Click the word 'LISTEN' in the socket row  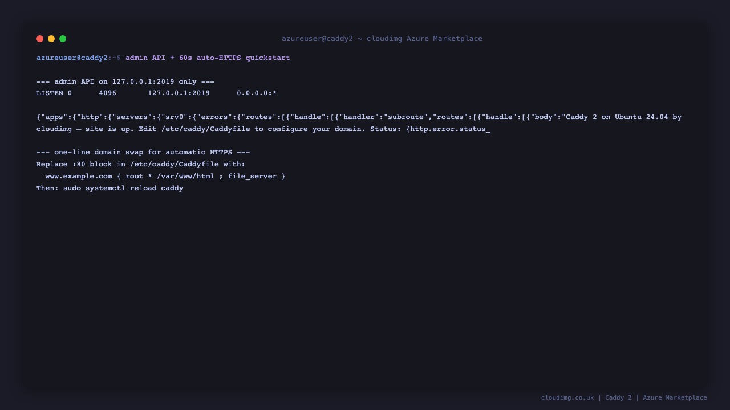(50, 93)
